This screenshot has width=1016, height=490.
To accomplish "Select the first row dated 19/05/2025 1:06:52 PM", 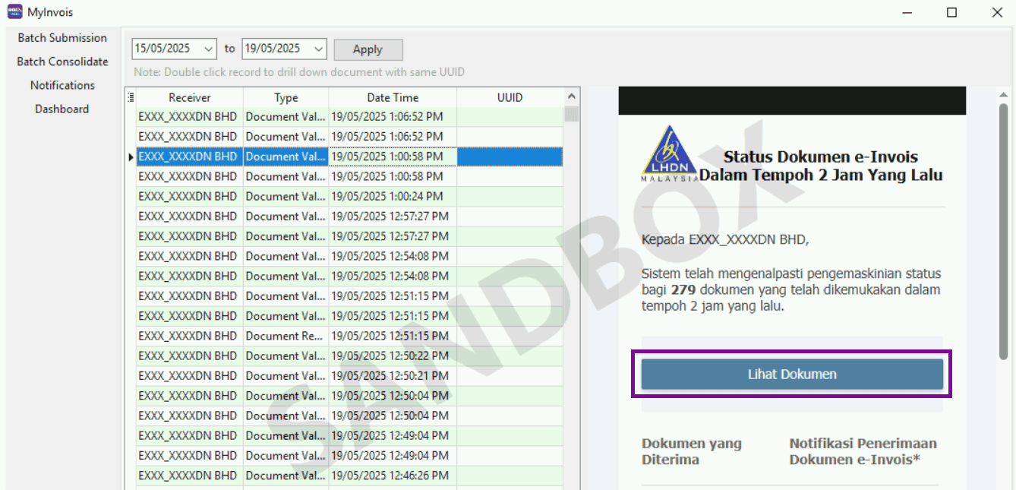I will (x=349, y=117).
